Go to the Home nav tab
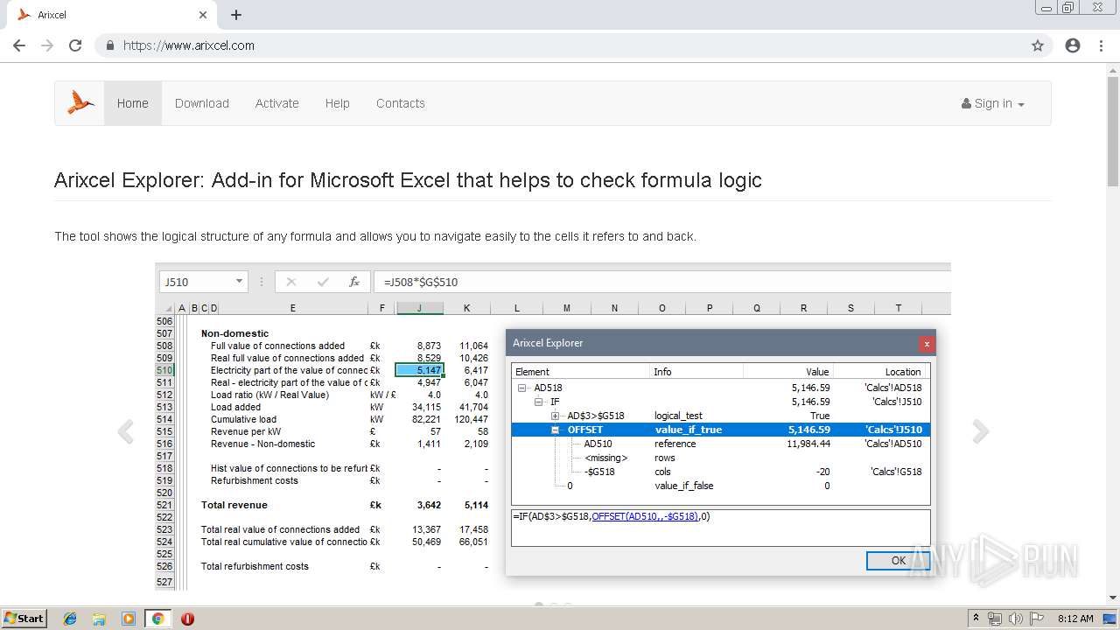This screenshot has width=1120, height=630. point(133,103)
